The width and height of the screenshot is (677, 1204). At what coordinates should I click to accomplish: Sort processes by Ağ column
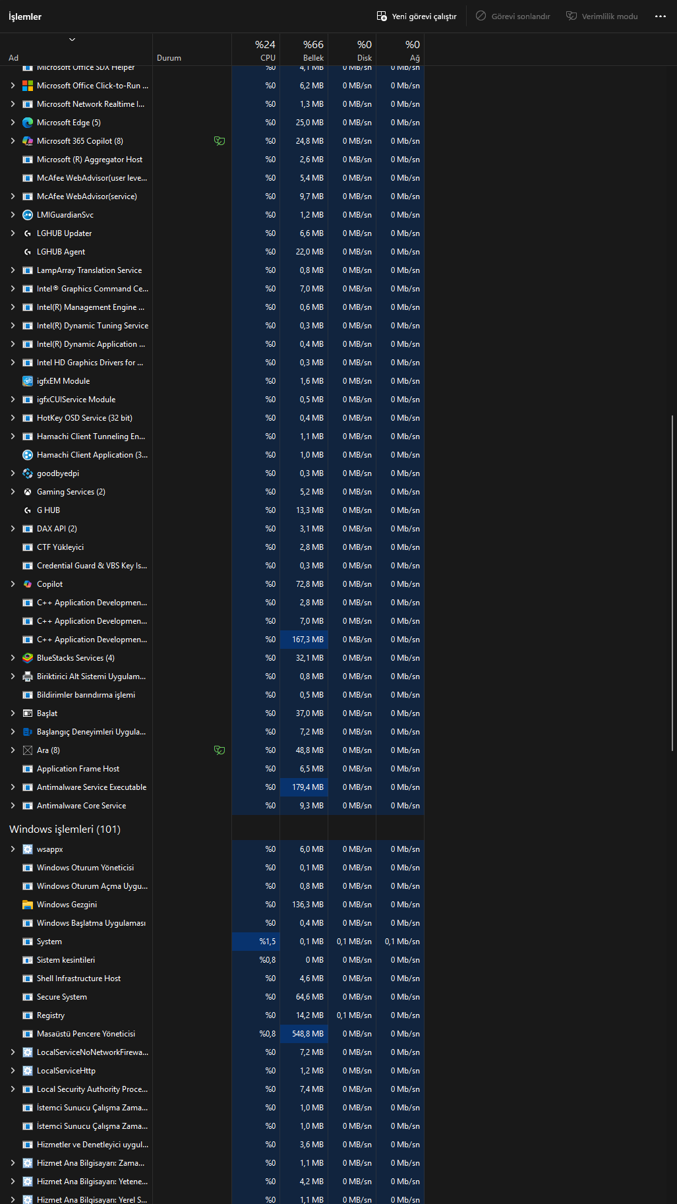(400, 49)
